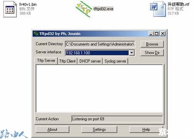Maximize the Tftpd32 window
Screen dimensions: 193x139
point(156,34)
